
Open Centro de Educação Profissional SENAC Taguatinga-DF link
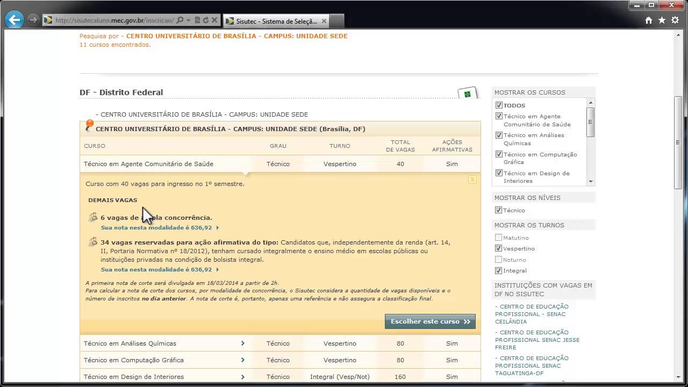532,365
